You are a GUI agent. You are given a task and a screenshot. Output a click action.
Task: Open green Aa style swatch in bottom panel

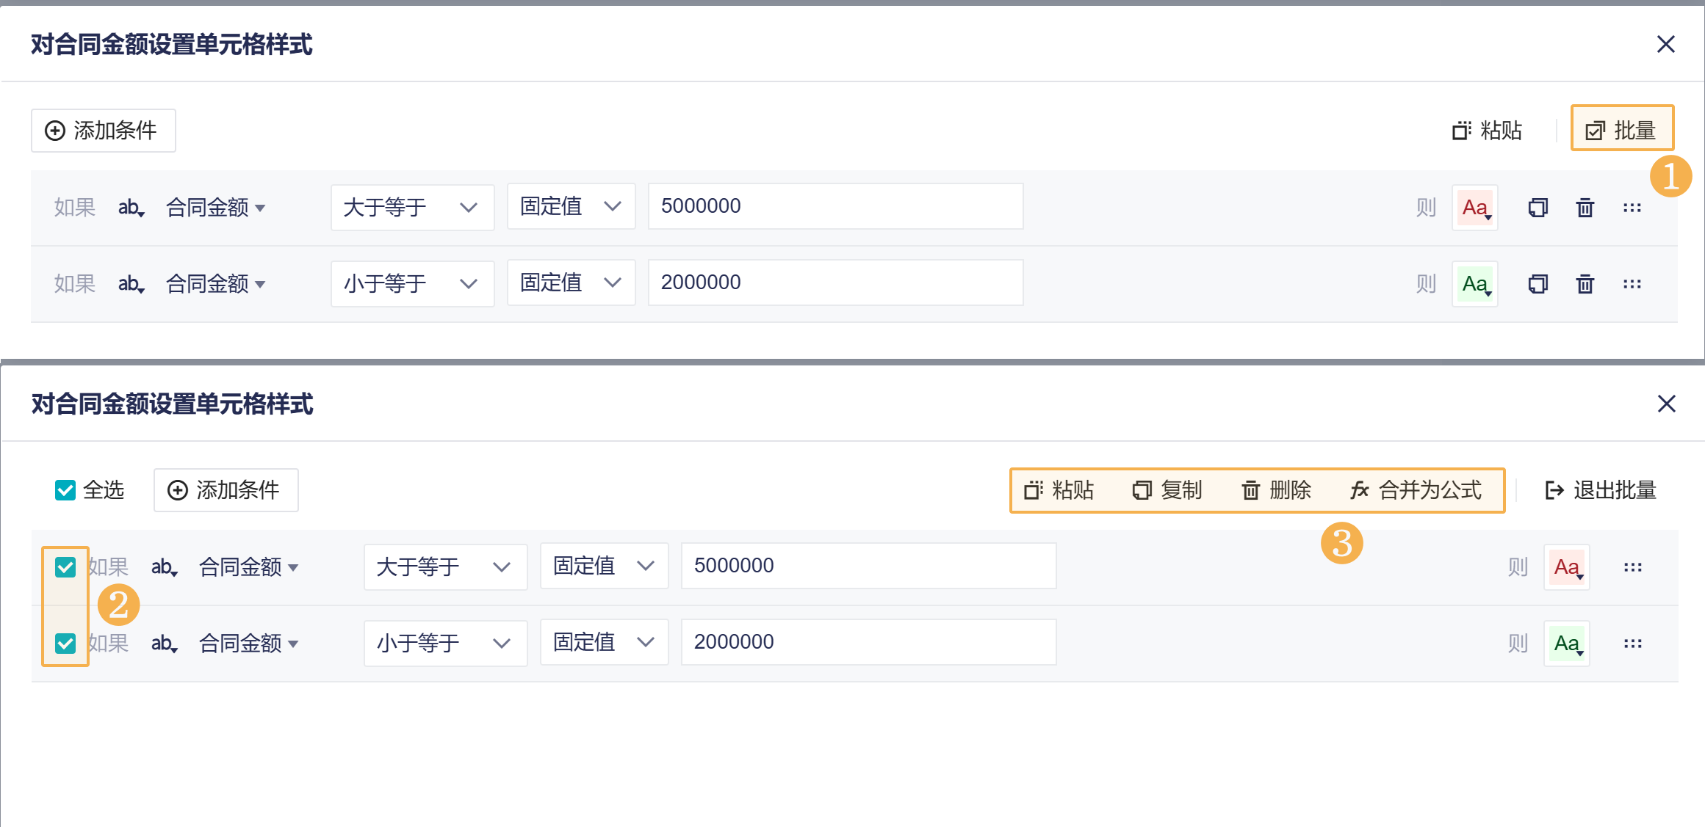[1566, 644]
